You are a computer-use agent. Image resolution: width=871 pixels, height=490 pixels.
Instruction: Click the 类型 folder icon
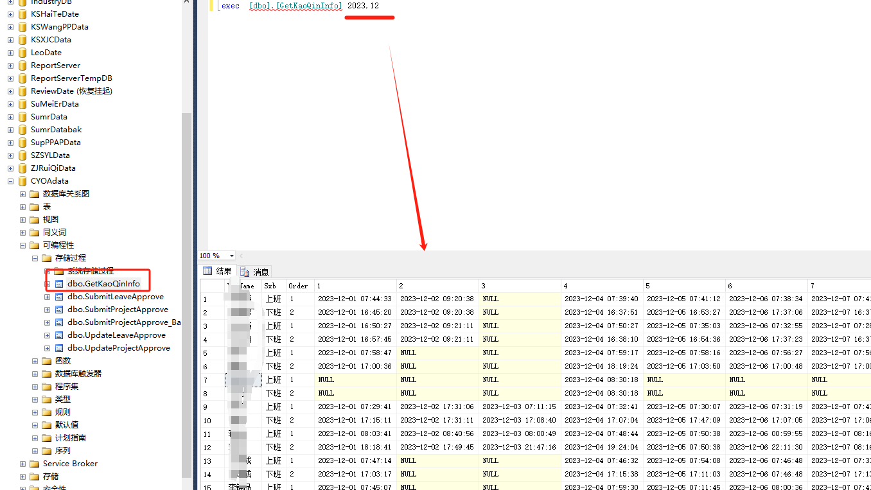click(x=47, y=399)
